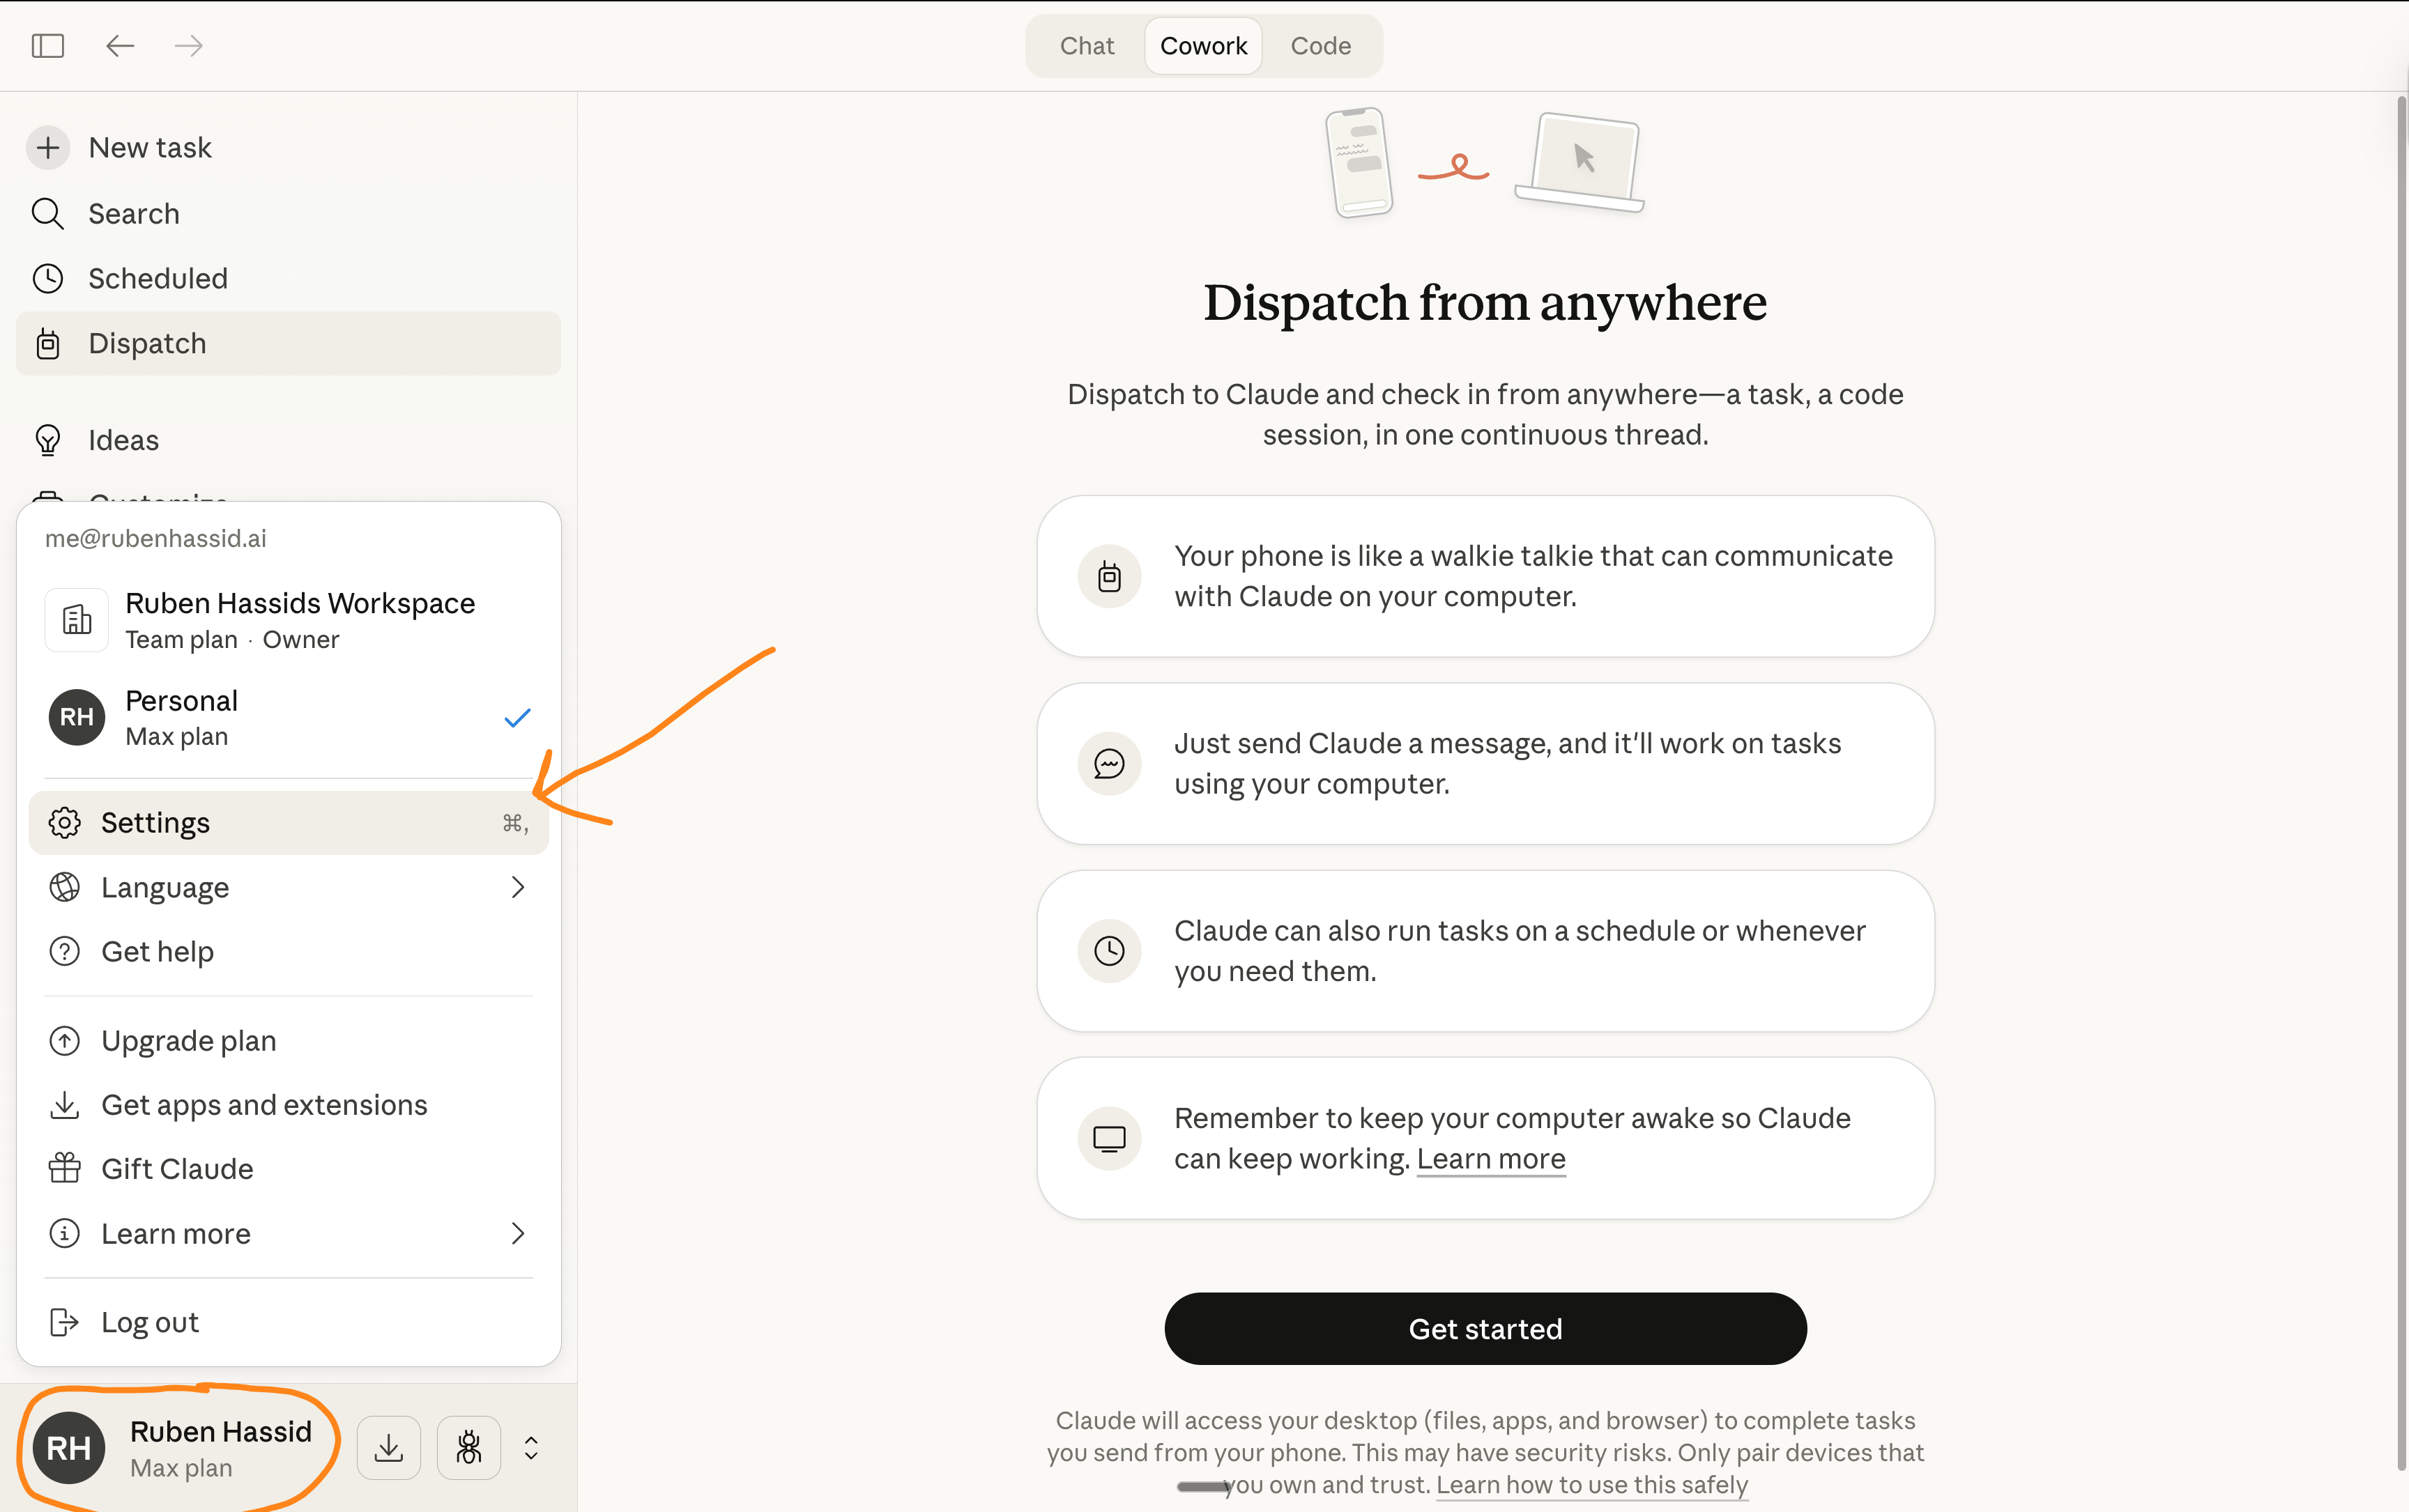Toggle account menu via up-down chevron
The height and width of the screenshot is (1512, 2409).
531,1447
